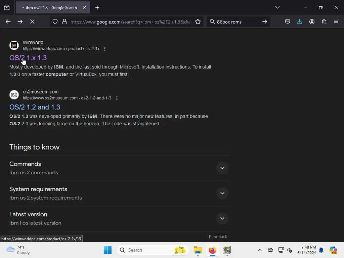Click the winworldpc.com breadcrumb URL
The height and width of the screenshot is (258, 344).
click(61, 49)
